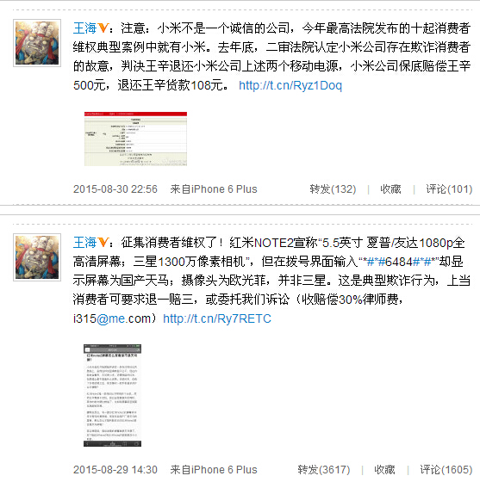Click 来自iPhone 6 Plus on second post
Screen dimensions: 480x482
214,470
